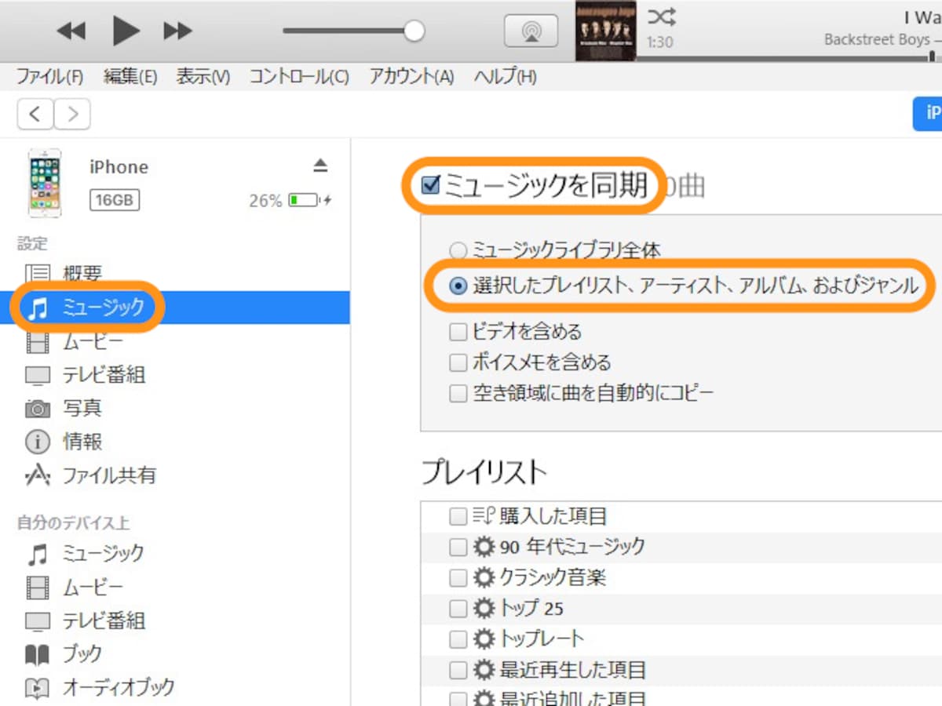The width and height of the screenshot is (942, 706).
Task: Open the 編集(E) menu
Action: pyautogui.click(x=130, y=76)
